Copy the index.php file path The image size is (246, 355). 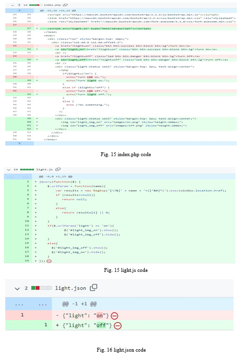pyautogui.click(x=65, y=5)
